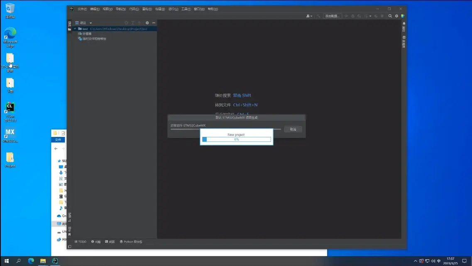
Task: Click the Recycle Bin desktop icon
Action: click(10, 10)
